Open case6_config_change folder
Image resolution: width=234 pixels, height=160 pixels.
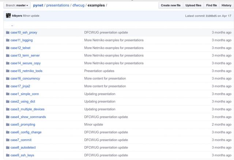(26, 132)
